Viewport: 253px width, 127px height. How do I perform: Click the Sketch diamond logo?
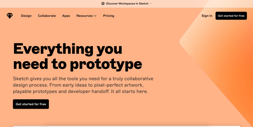point(10,16)
